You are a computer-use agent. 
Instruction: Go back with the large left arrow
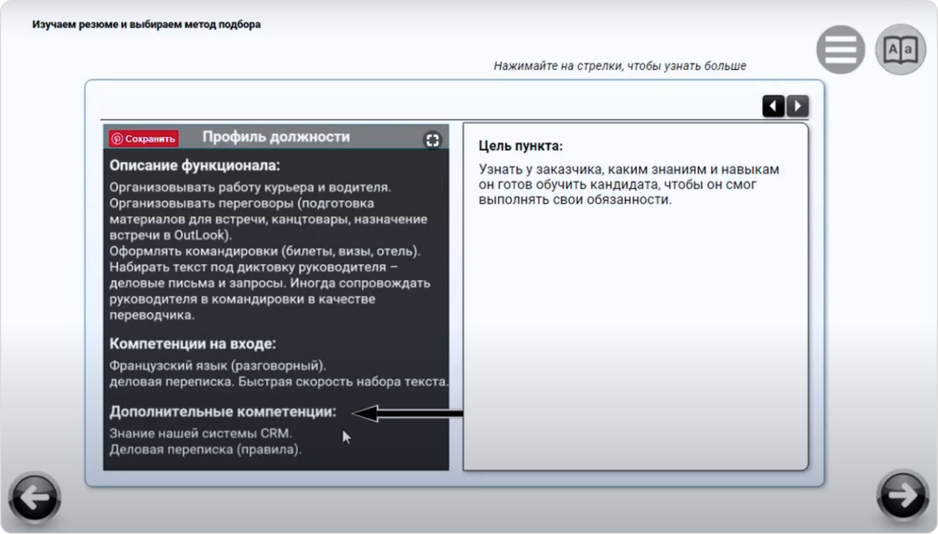coord(34,498)
